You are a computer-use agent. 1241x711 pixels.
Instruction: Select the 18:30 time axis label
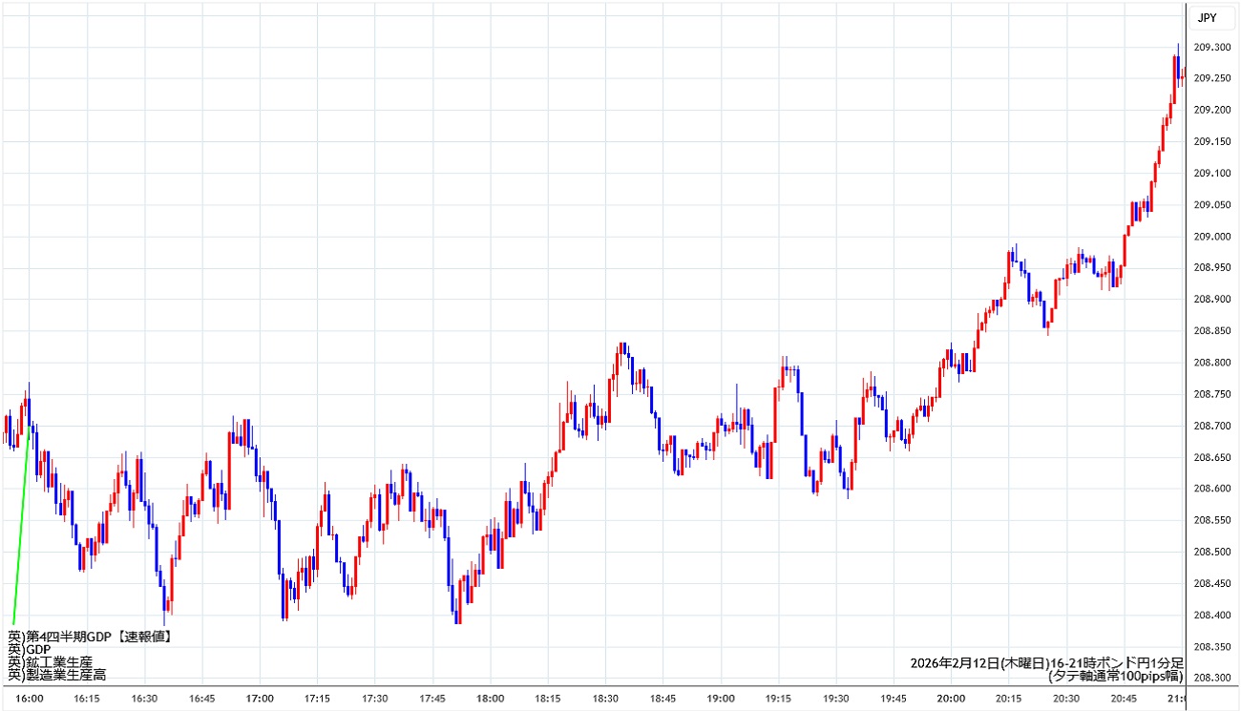tap(605, 698)
